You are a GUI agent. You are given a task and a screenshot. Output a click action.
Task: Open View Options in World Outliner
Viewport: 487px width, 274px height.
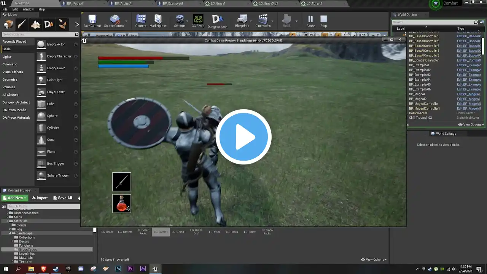pos(471,124)
